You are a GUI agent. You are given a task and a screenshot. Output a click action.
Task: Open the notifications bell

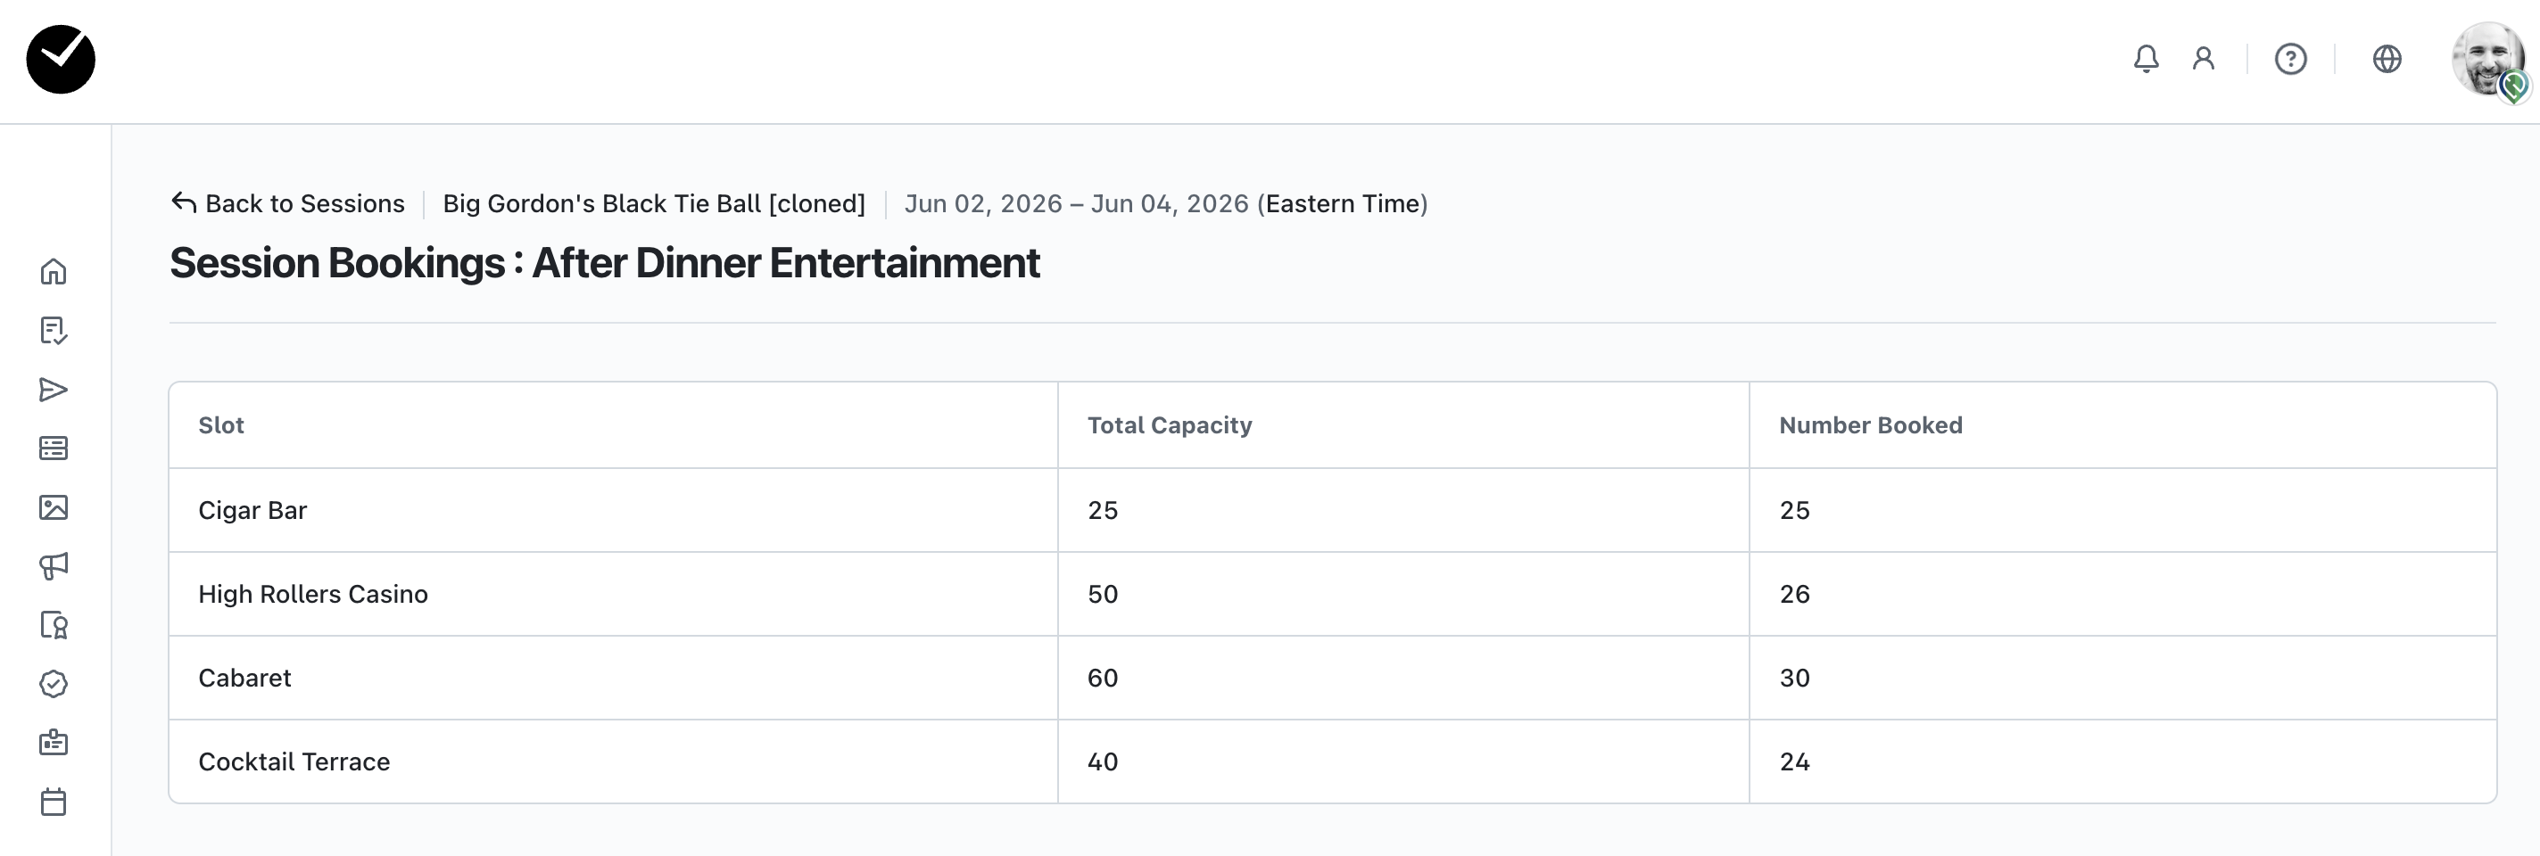pyautogui.click(x=2146, y=59)
